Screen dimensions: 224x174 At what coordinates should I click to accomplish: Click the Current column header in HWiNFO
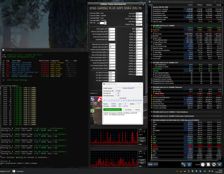[189, 5]
